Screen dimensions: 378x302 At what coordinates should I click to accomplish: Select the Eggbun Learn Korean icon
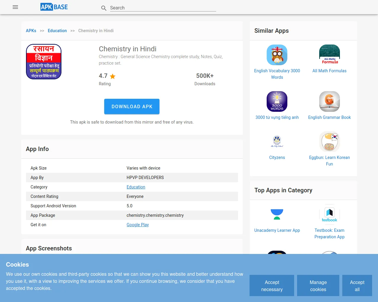pyautogui.click(x=329, y=142)
